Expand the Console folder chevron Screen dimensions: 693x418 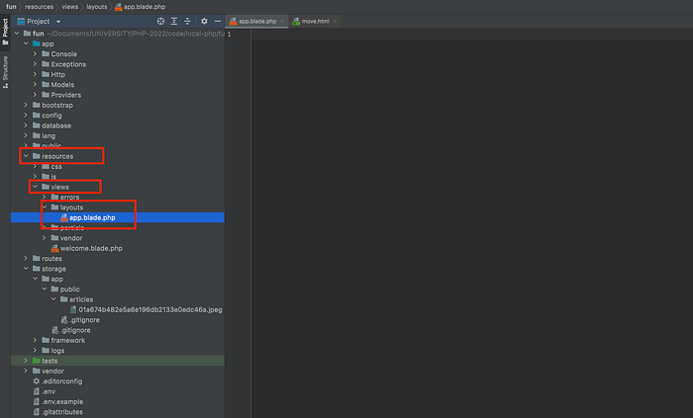click(x=36, y=53)
